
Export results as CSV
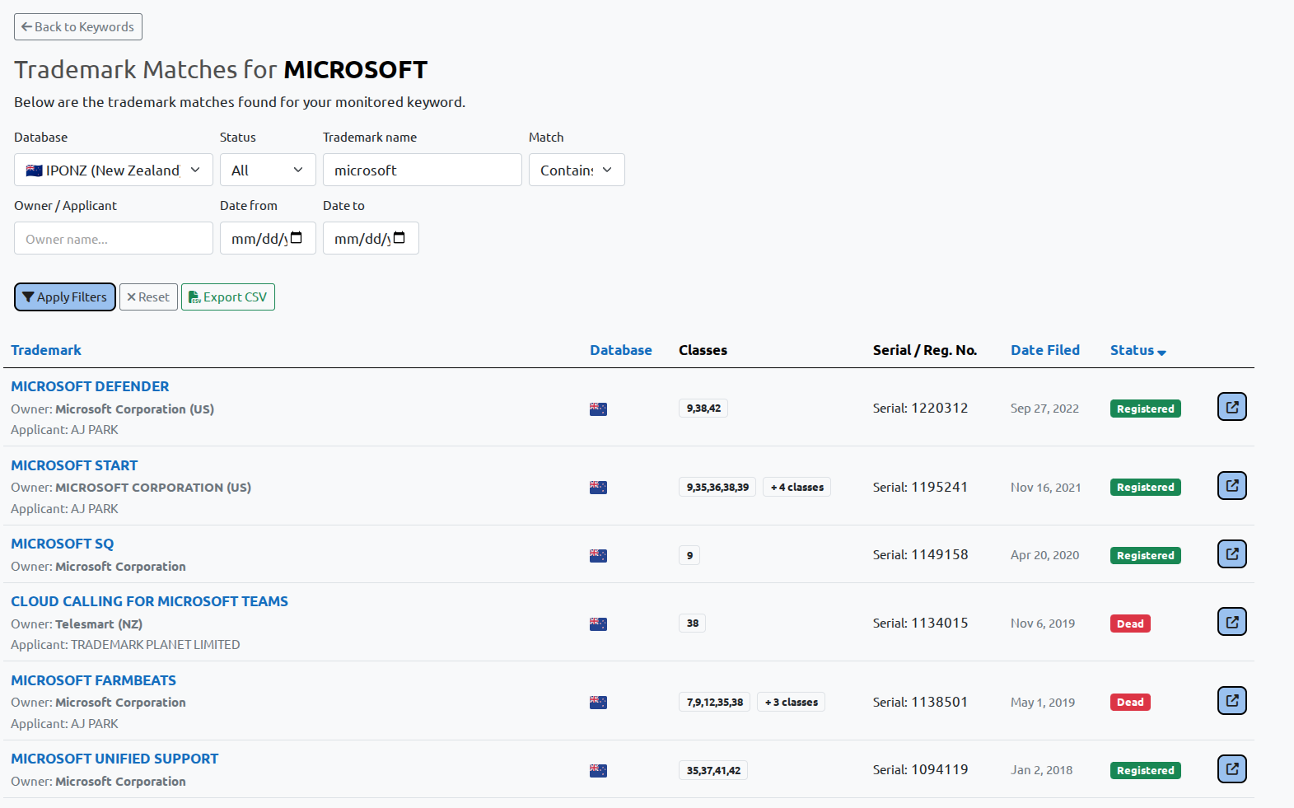228,297
